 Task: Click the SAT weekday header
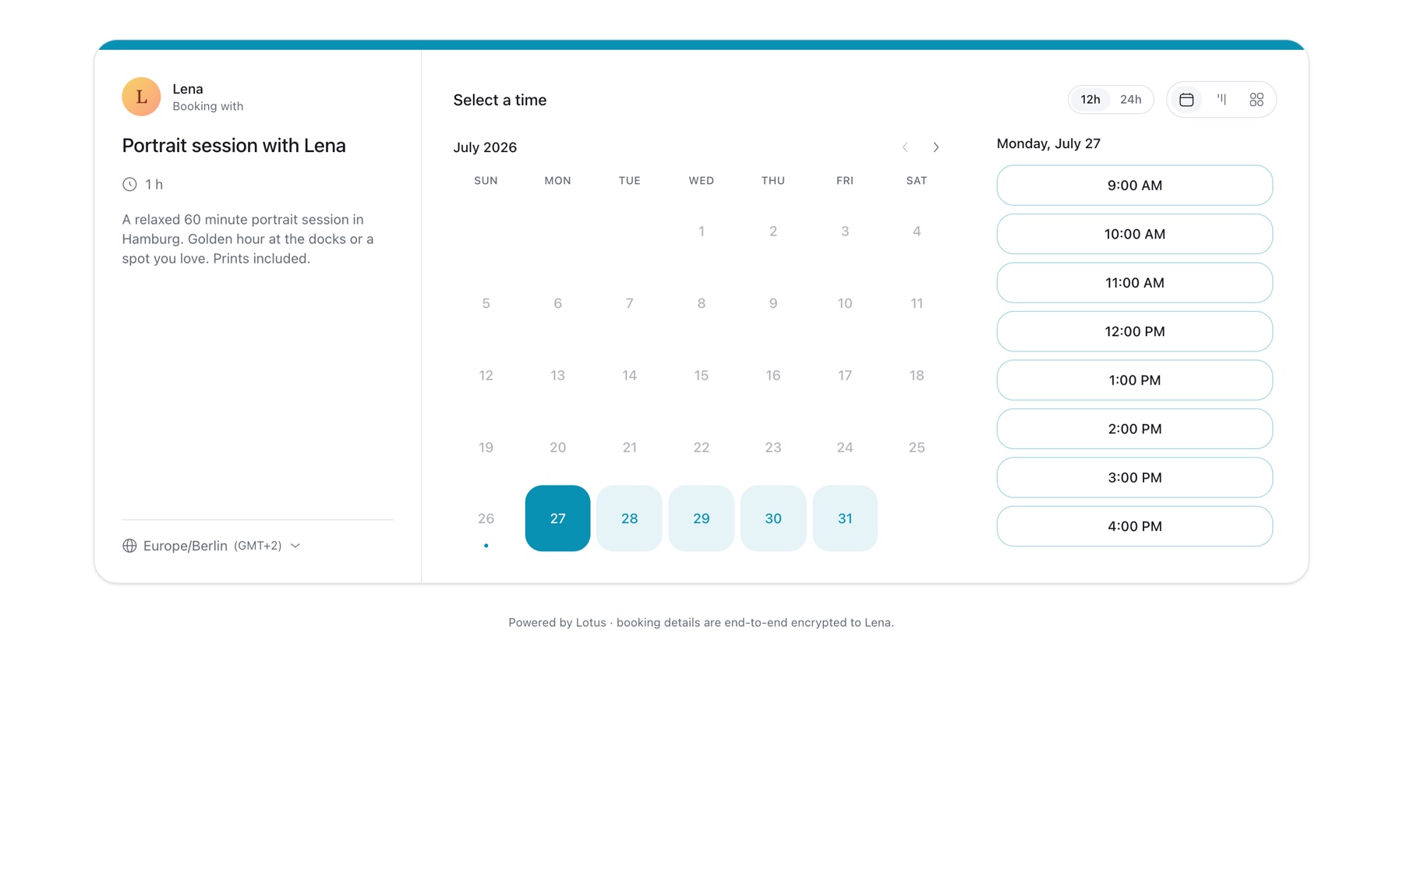(917, 181)
